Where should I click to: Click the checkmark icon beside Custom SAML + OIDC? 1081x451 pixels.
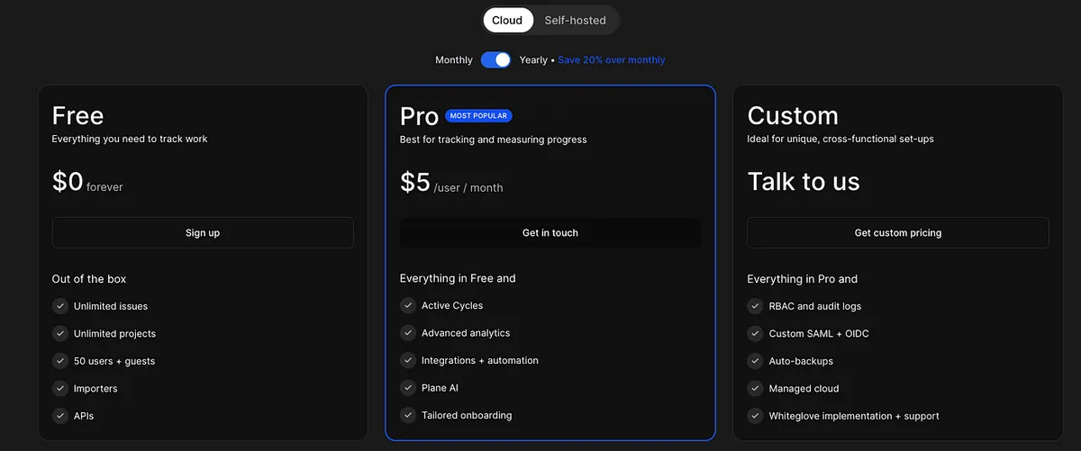(756, 334)
